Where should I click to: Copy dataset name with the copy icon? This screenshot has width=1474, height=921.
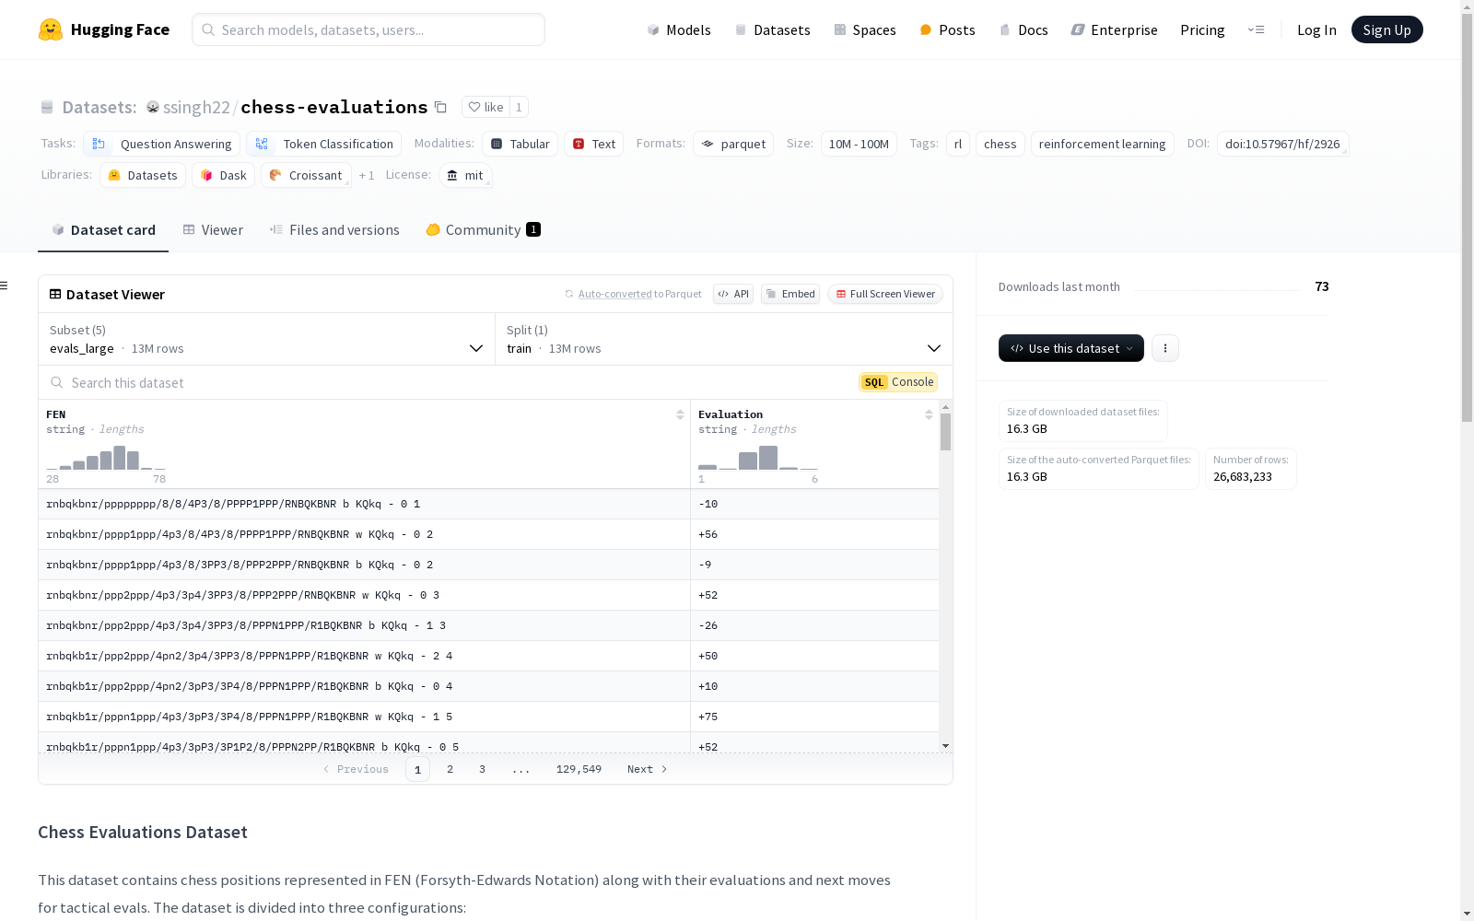441,107
